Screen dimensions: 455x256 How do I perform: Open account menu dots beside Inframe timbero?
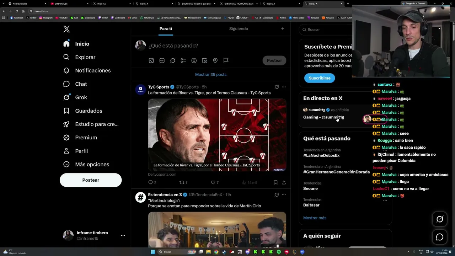[x=123, y=235]
